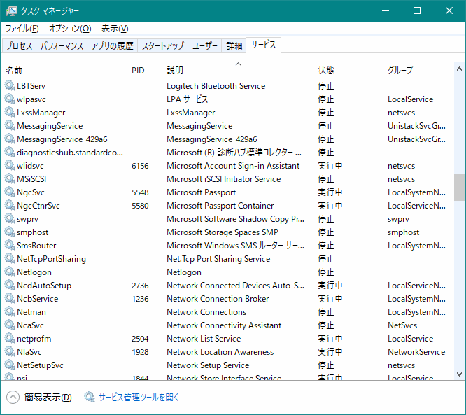The image size is (466, 415).
Task: Sort services by 説明 column header
Action: point(237,71)
